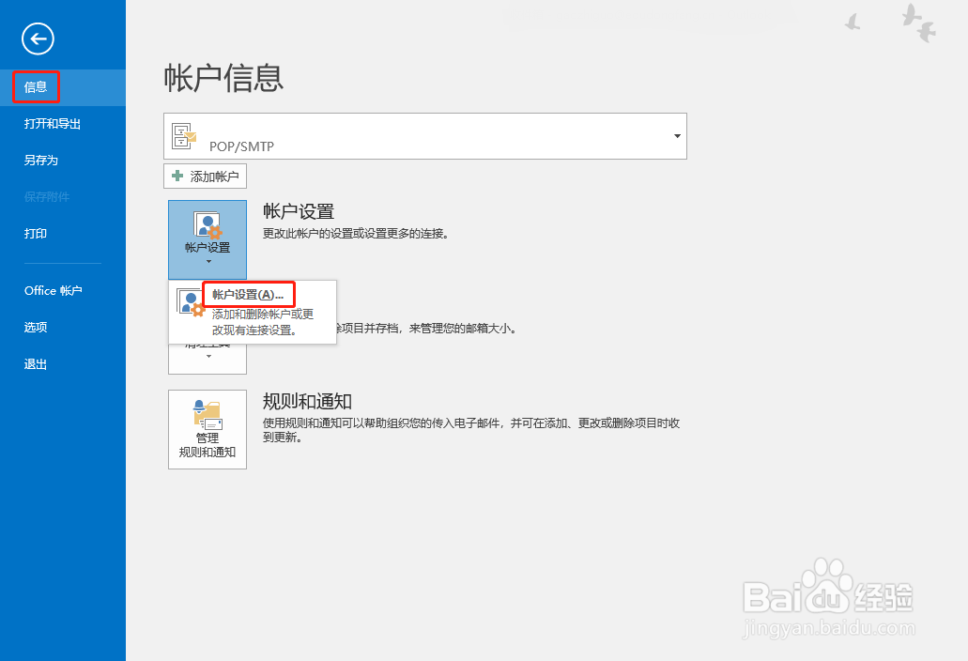Click the 添加帐户 button

pos(206,176)
